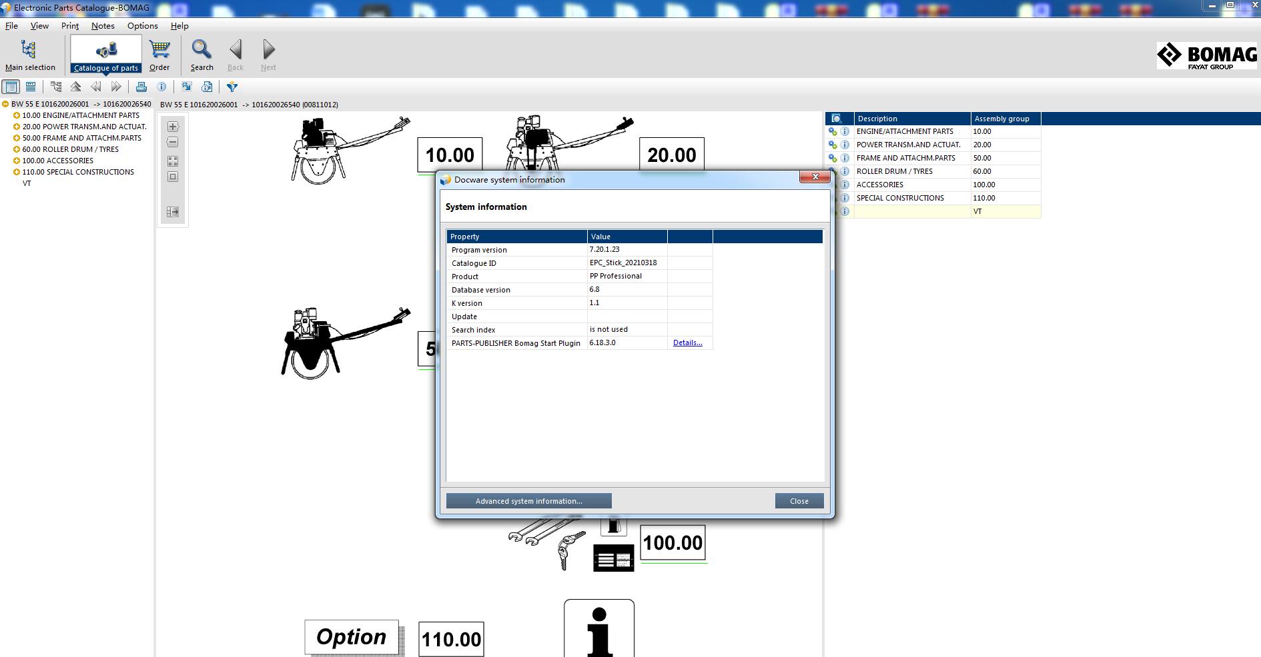Click gears icon for POWER TRANSM.AND ACTUAT. row
Viewport: 1261px width, 657px height.
click(x=833, y=145)
